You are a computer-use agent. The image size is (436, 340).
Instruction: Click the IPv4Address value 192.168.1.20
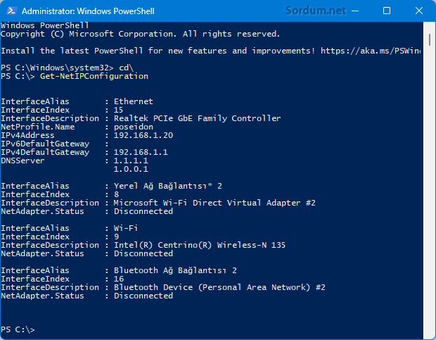tap(143, 135)
